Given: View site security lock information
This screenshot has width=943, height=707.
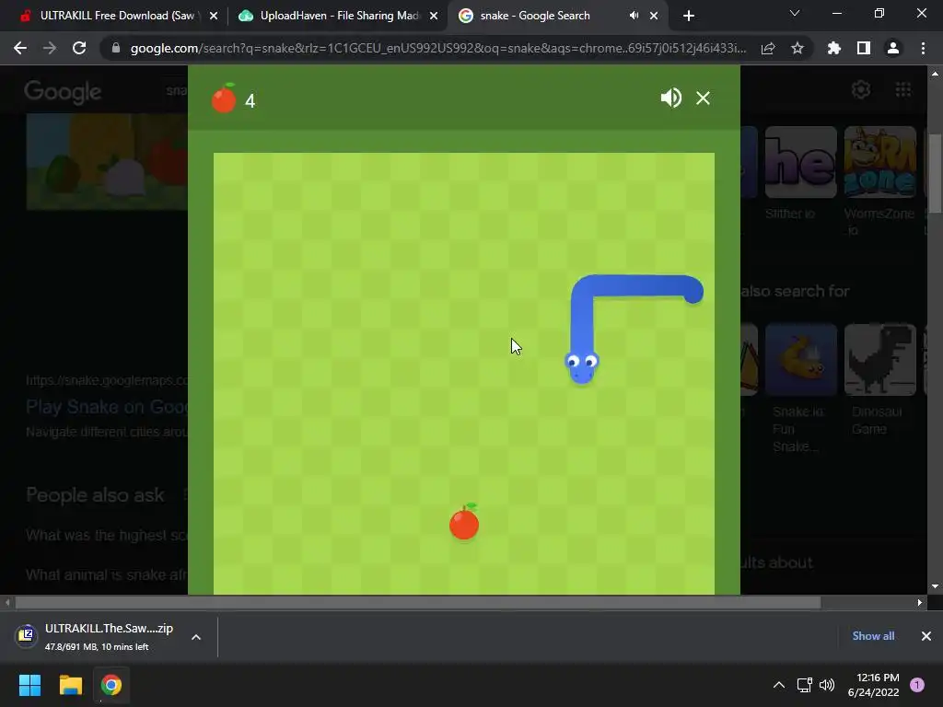Looking at the screenshot, I should click(116, 48).
